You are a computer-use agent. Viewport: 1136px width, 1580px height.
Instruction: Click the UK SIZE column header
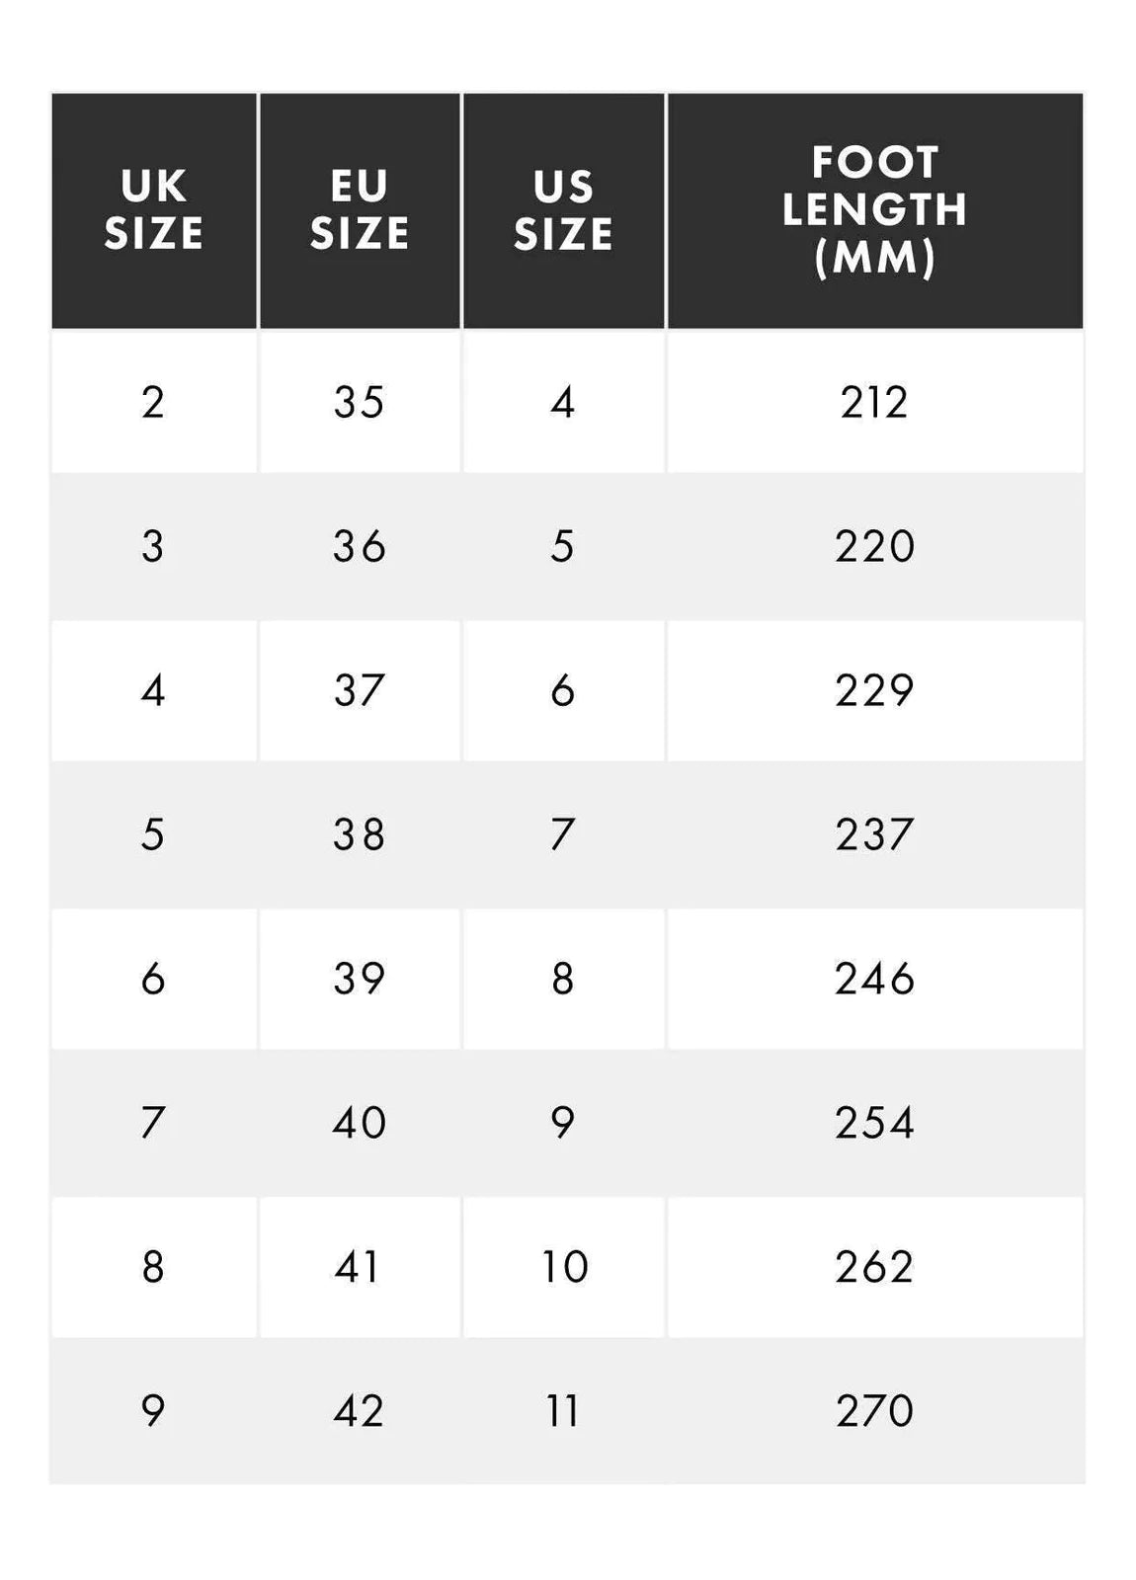click(154, 210)
